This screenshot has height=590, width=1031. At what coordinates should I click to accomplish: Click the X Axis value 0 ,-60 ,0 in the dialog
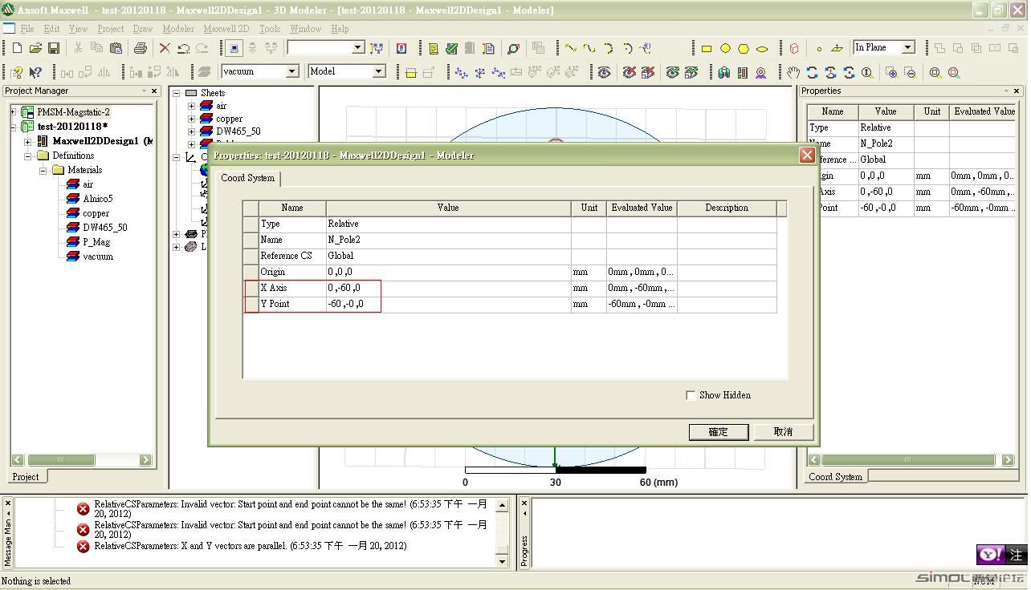(x=448, y=288)
